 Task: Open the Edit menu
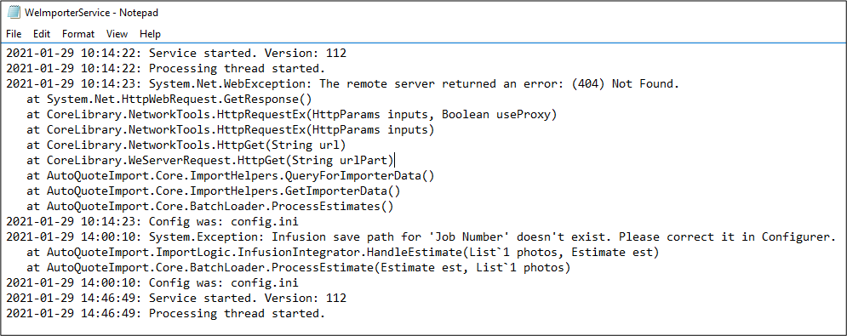click(42, 34)
